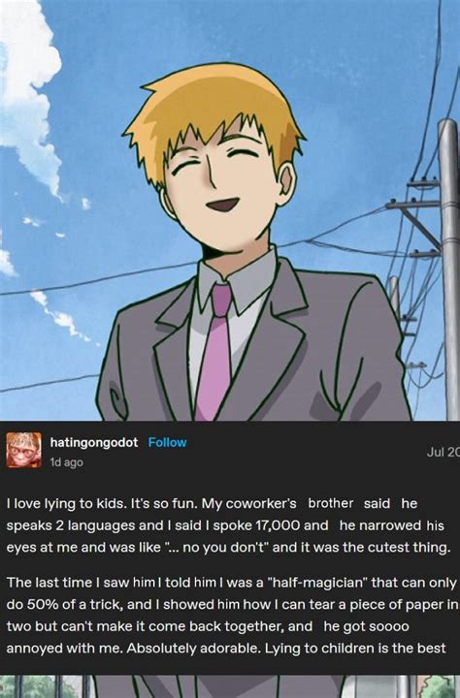Click the first paragraph about lying to kids
Image resolution: width=460 pixels, height=698 pixels.
(x=228, y=525)
